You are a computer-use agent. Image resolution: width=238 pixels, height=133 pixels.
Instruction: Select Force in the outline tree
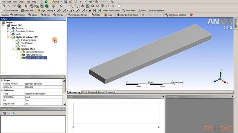point(23,46)
